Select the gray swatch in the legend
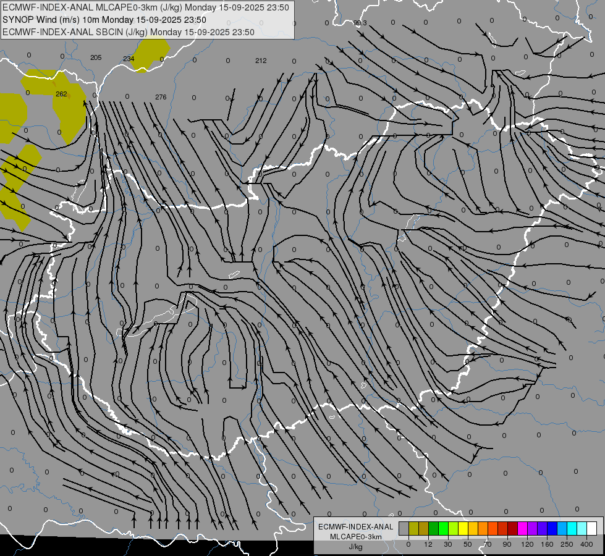605x556 pixels. pos(404,528)
